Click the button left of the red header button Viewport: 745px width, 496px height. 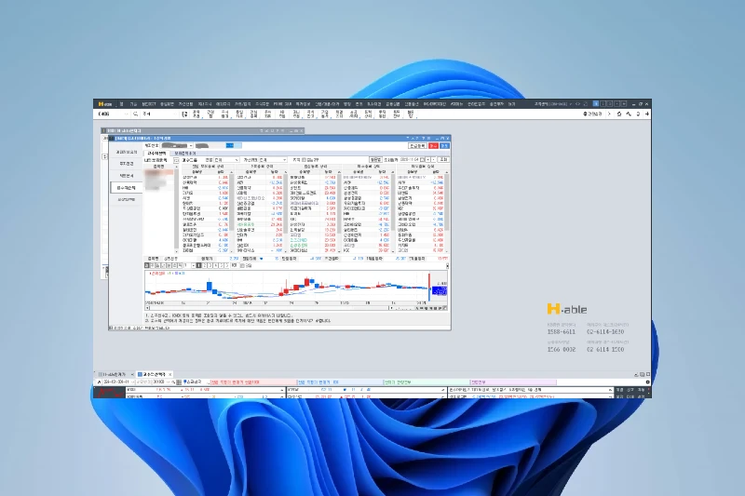coord(416,145)
